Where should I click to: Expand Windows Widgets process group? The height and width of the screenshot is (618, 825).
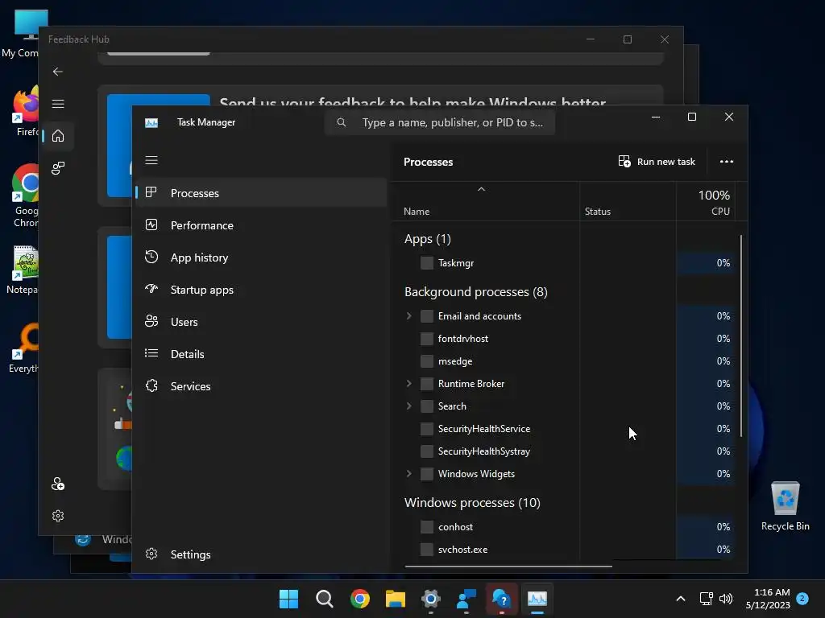click(408, 474)
